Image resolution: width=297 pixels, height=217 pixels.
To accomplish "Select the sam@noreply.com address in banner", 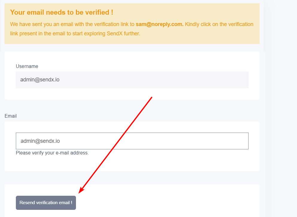I will (159, 24).
